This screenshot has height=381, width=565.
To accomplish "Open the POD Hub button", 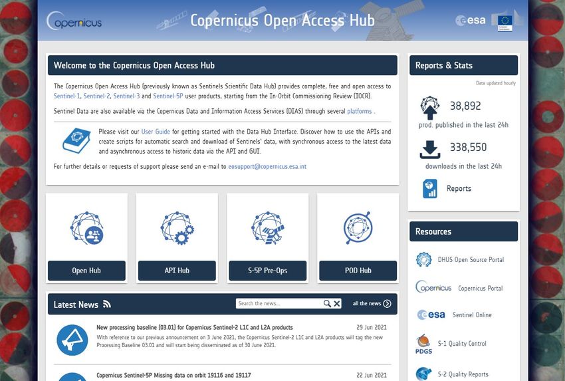I will pos(358,271).
